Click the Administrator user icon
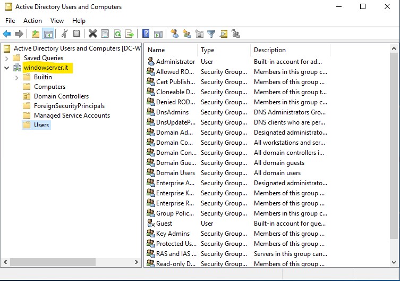 pyautogui.click(x=151, y=61)
